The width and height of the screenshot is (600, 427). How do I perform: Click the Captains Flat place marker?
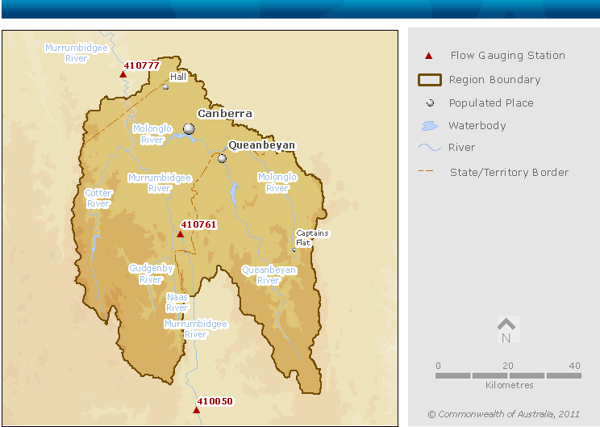pyautogui.click(x=294, y=249)
